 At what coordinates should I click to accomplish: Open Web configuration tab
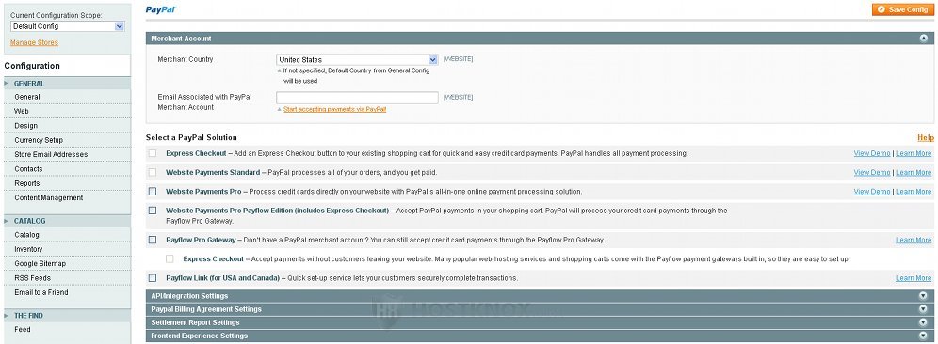tap(67, 111)
